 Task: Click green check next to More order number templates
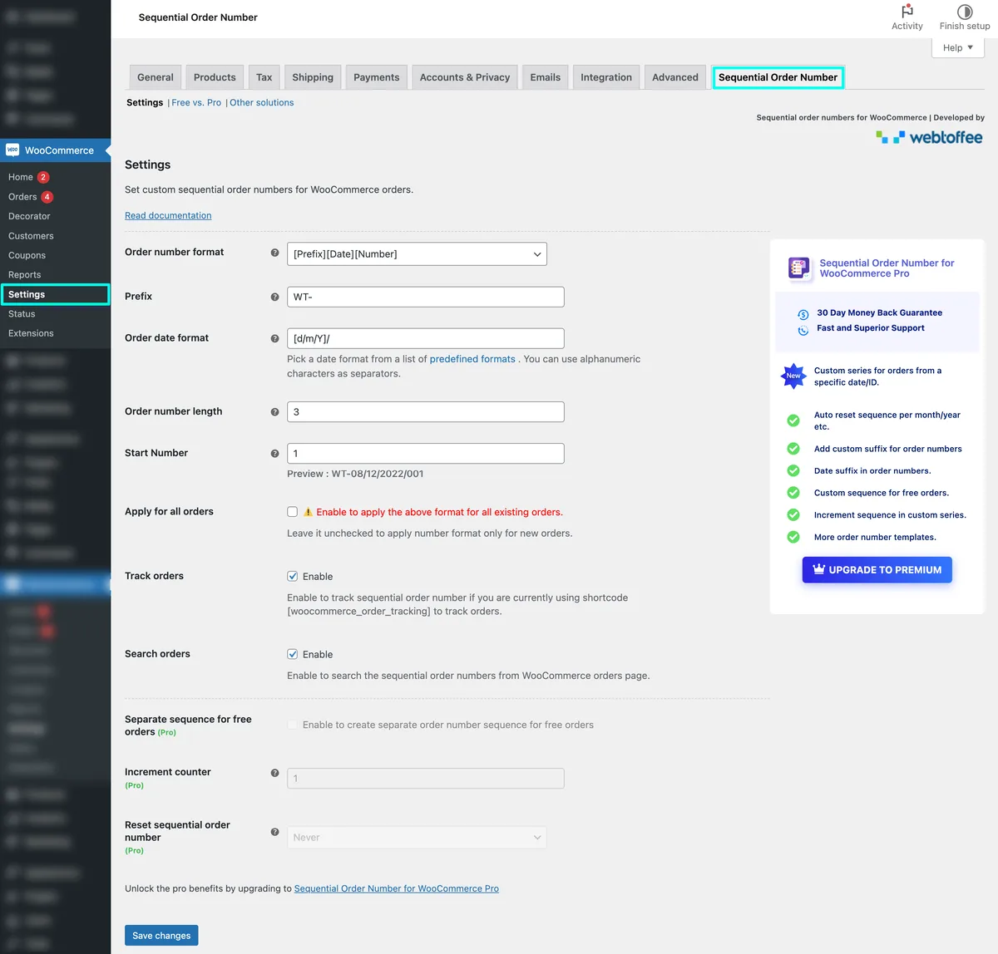793,537
